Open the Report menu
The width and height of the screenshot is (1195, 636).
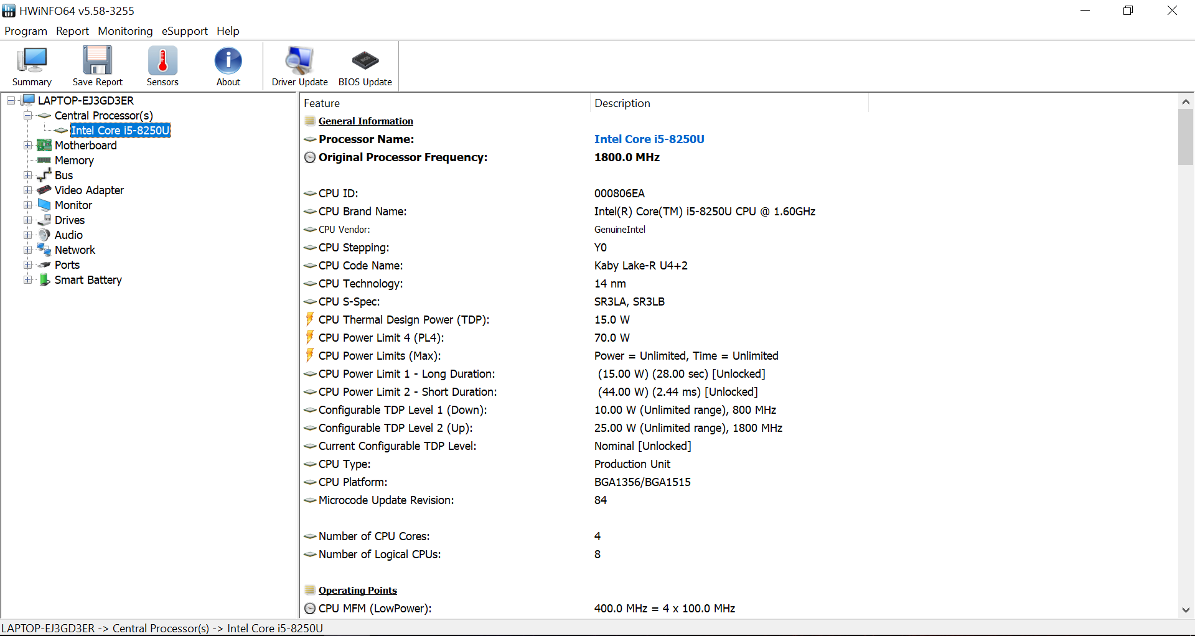(72, 31)
